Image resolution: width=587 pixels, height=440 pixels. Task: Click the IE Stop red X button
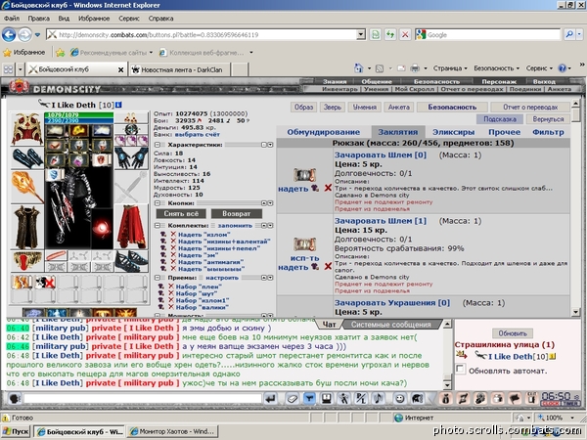[x=405, y=35]
